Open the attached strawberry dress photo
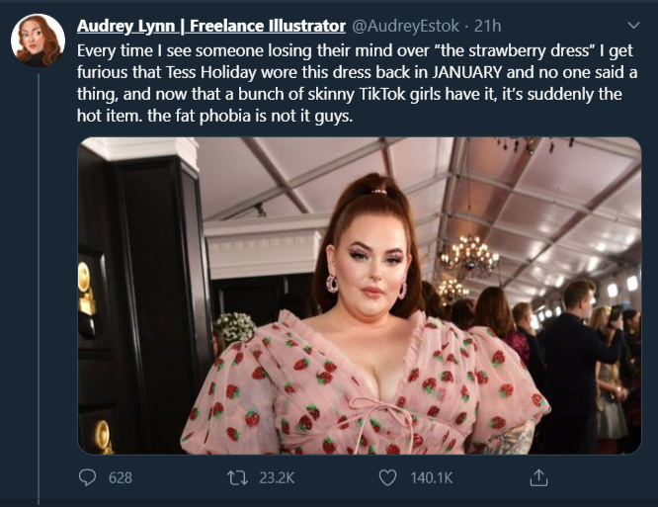The height and width of the screenshot is (507, 658). click(360, 296)
